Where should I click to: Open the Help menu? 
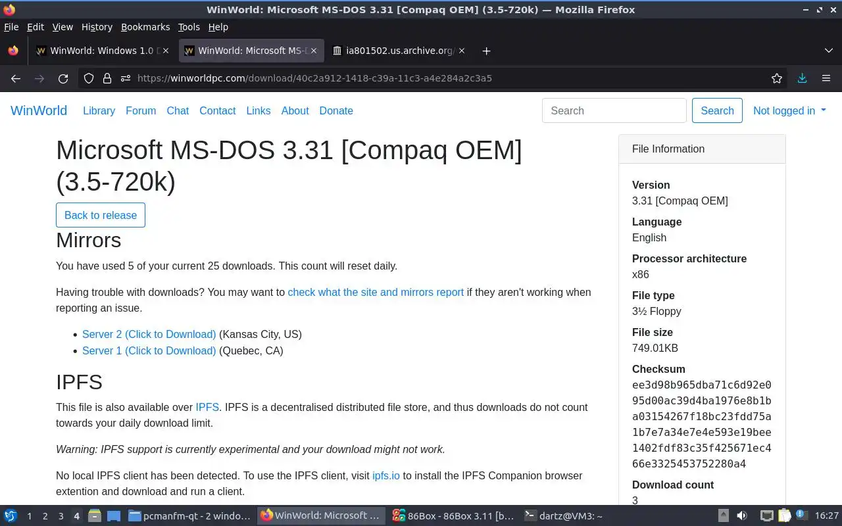pyautogui.click(x=218, y=27)
